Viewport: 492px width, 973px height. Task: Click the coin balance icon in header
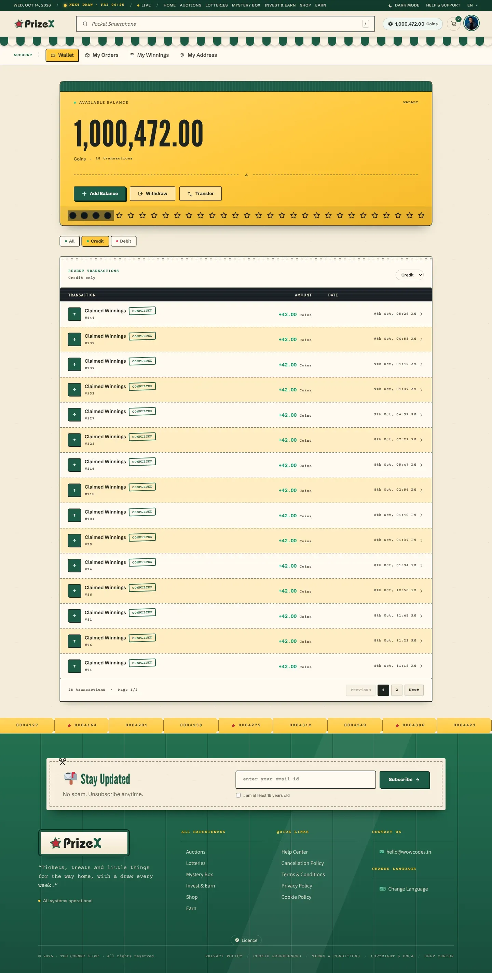390,24
